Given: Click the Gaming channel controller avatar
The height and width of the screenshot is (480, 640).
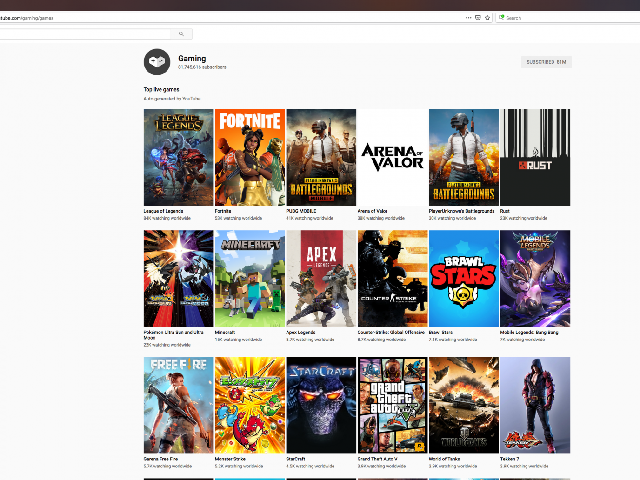Looking at the screenshot, I should click(x=157, y=62).
